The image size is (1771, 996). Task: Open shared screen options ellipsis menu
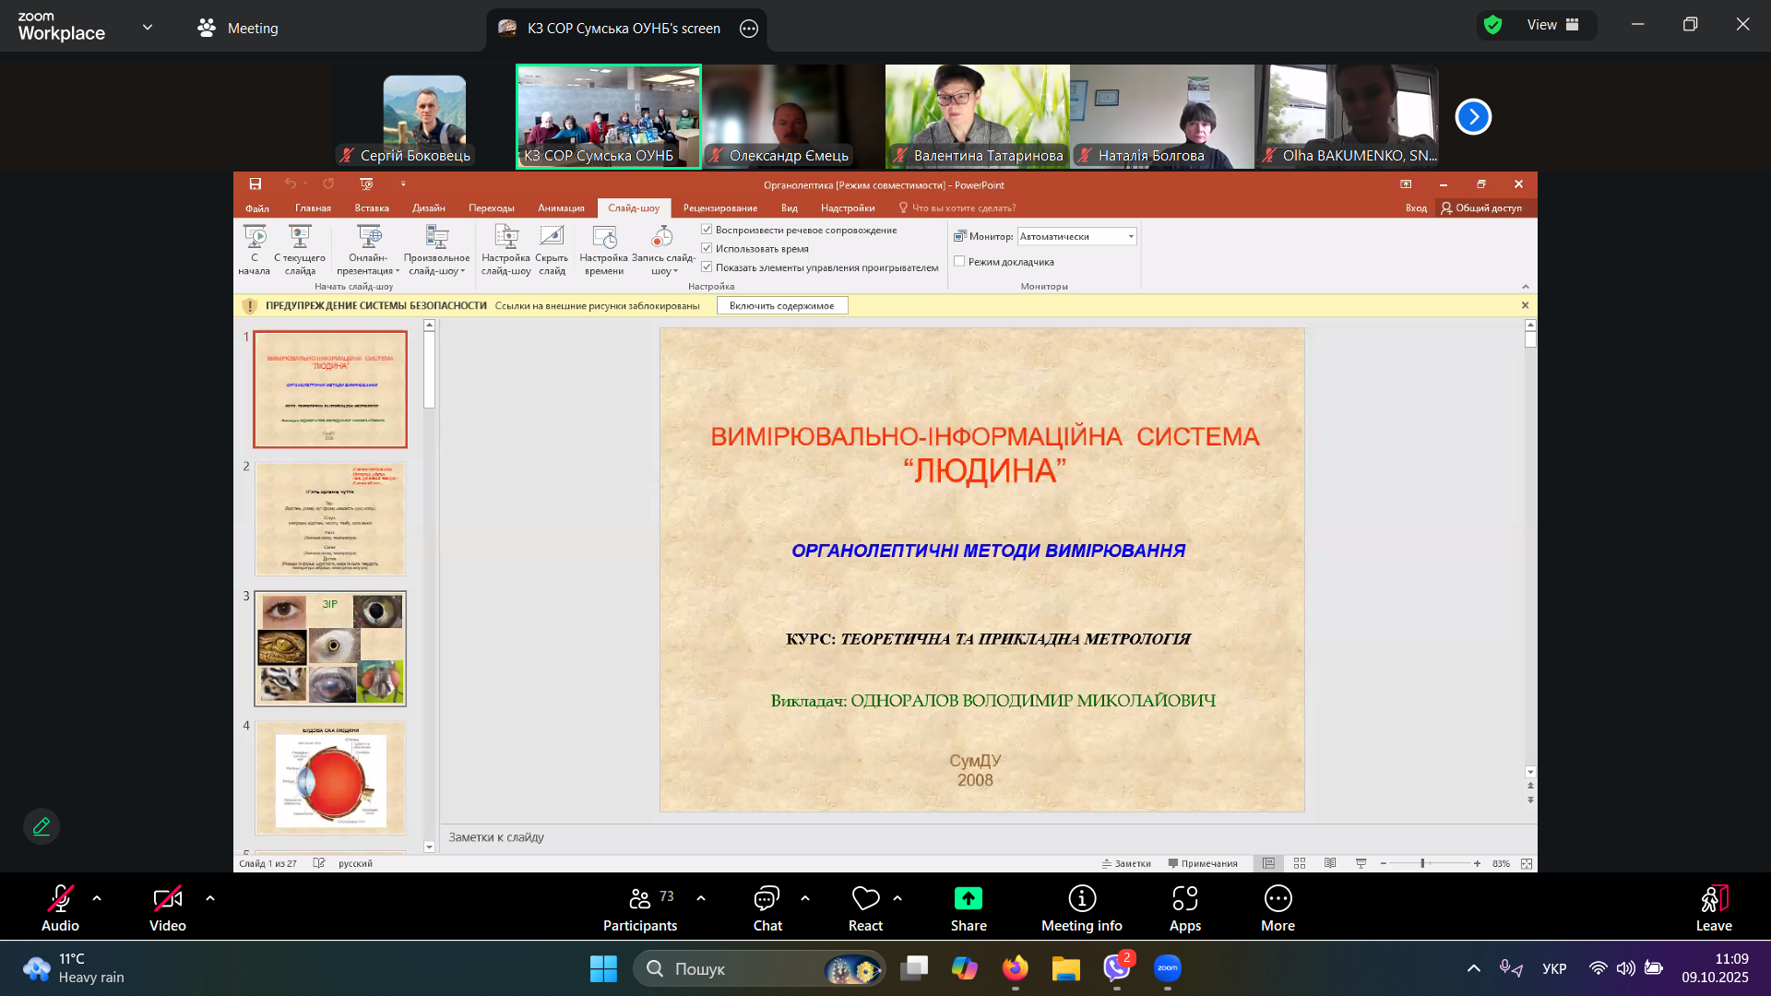[x=749, y=29]
